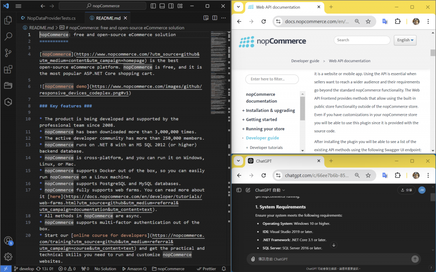The image size is (436, 272).
Task: Click the VS Code command center search box
Action: click(x=103, y=6)
